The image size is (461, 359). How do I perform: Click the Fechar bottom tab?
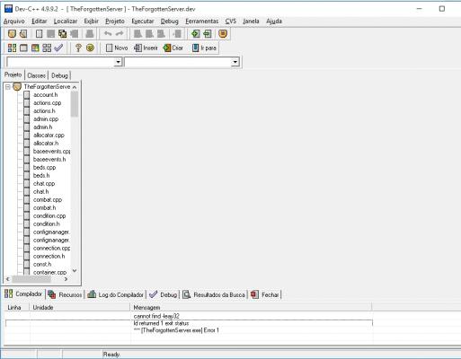click(x=265, y=294)
